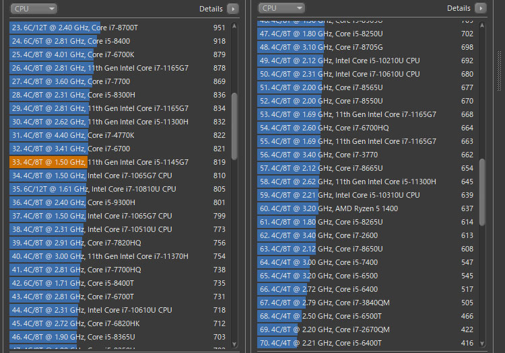Screen dimensions: 505x353
Task: Select rank 37 i7-1065G7 row scoring 799
Action: 118,216
